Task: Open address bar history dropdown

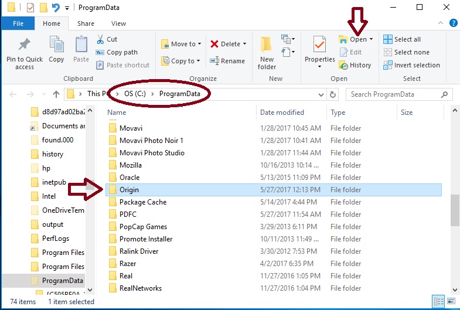Action: [321, 94]
